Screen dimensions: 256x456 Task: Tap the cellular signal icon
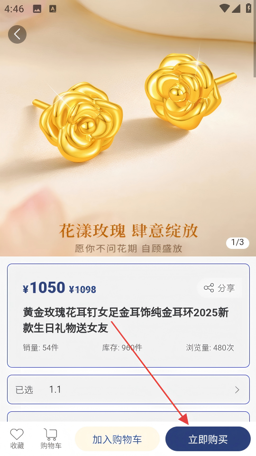236,9
